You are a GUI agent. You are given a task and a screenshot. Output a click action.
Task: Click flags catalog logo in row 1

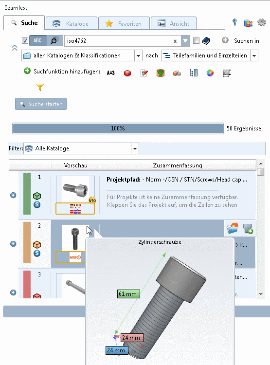[75, 209]
